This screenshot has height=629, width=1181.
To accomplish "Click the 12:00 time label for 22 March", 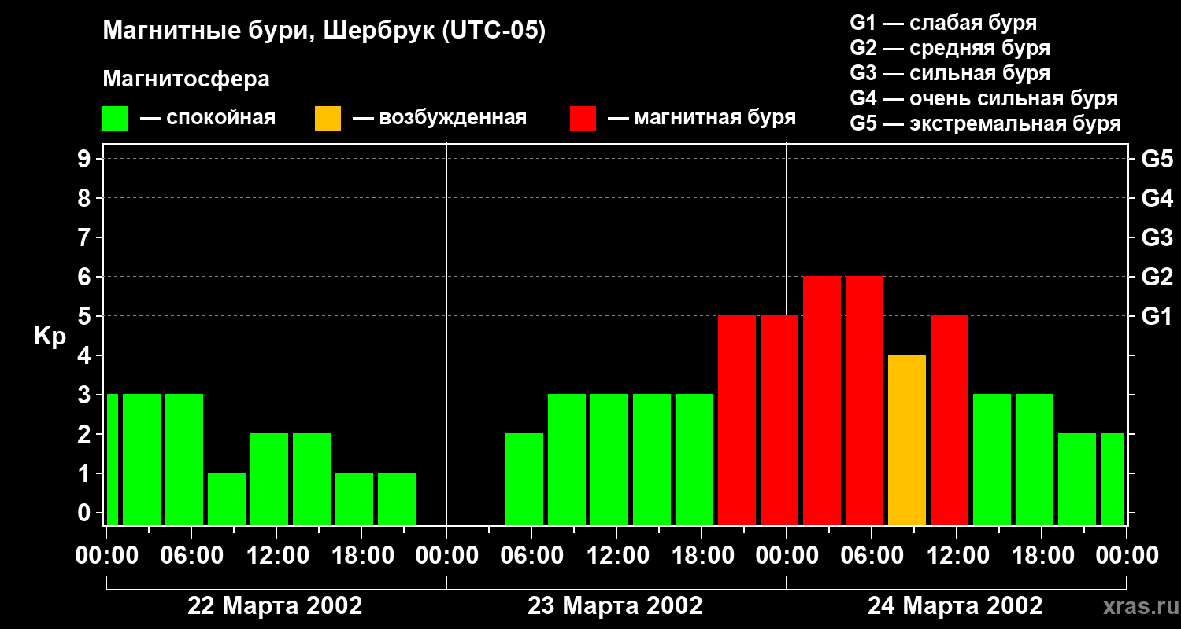I will 276,555.
